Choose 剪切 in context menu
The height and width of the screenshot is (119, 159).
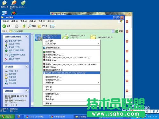pos(71,87)
